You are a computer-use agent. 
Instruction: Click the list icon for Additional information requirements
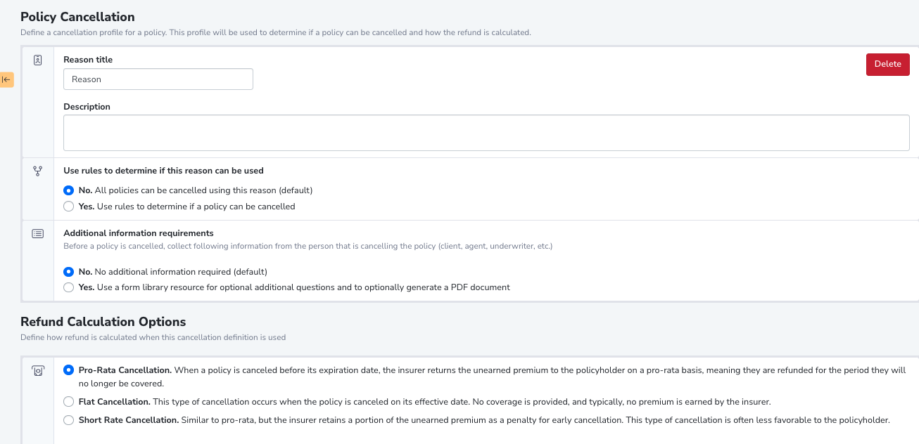pyautogui.click(x=38, y=233)
